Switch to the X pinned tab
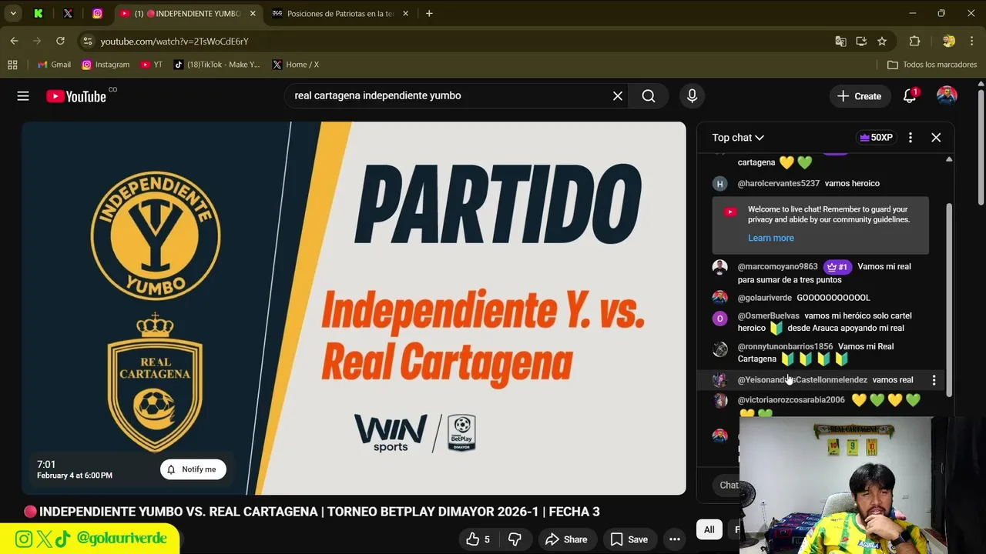986x554 pixels. tap(68, 13)
